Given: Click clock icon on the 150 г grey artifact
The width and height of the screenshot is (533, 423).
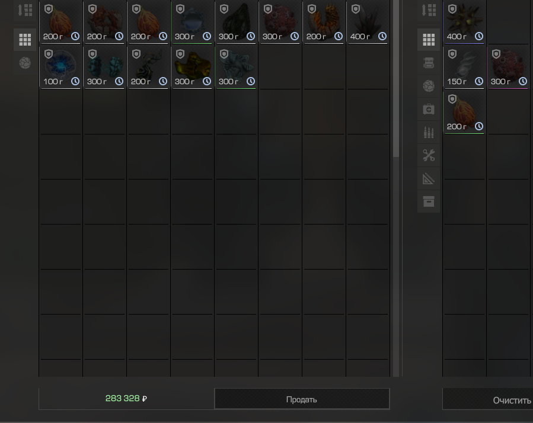Looking at the screenshot, I should (x=479, y=81).
